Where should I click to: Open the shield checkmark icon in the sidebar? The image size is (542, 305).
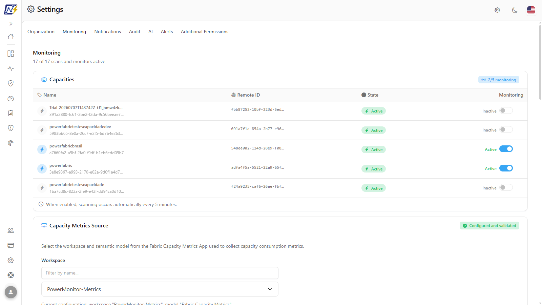click(x=11, y=83)
